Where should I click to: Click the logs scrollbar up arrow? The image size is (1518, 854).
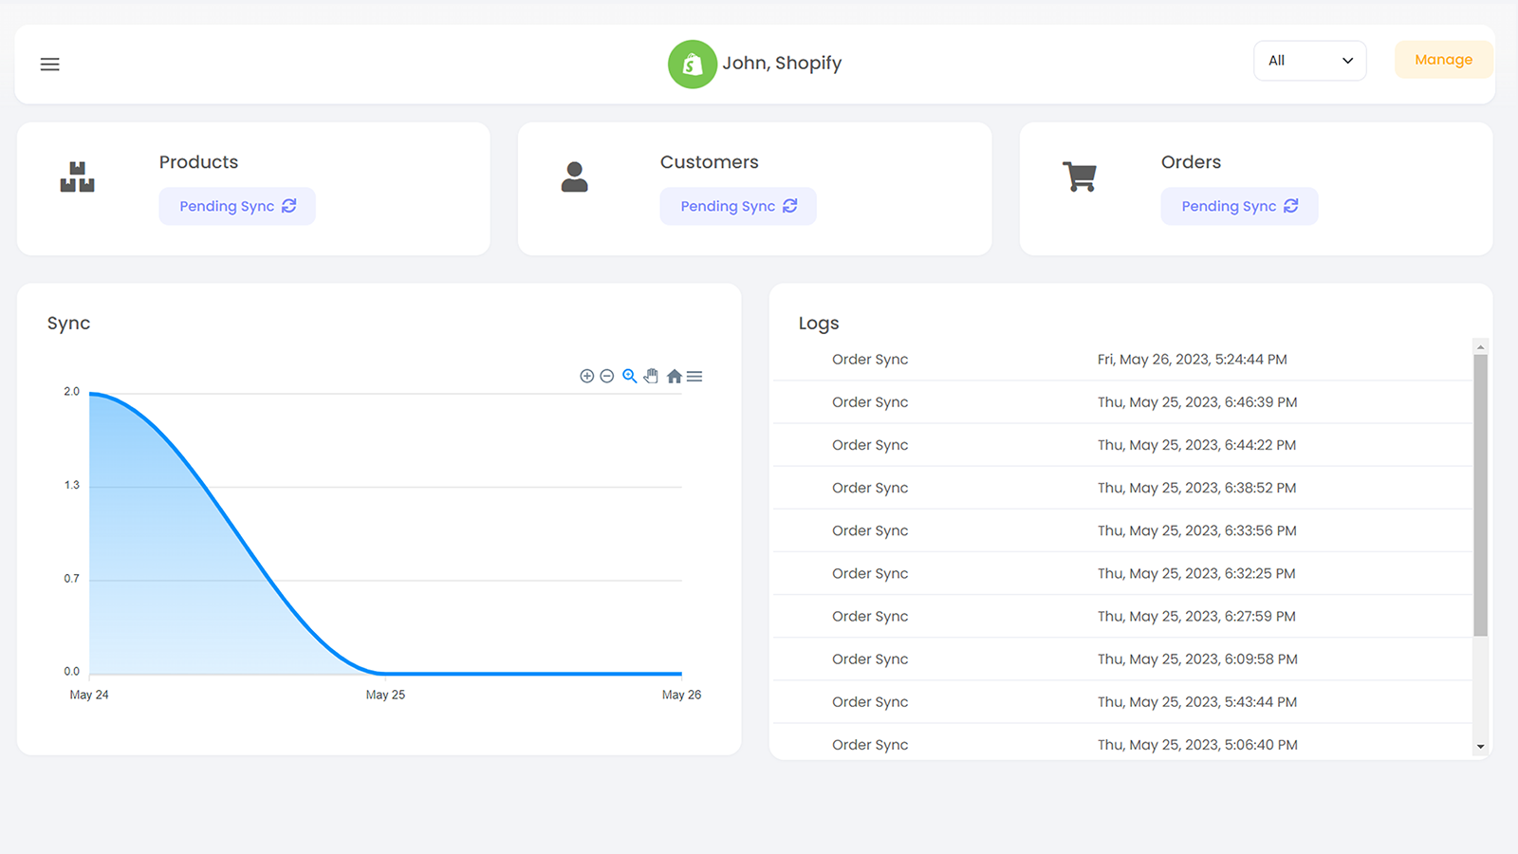pos(1480,347)
